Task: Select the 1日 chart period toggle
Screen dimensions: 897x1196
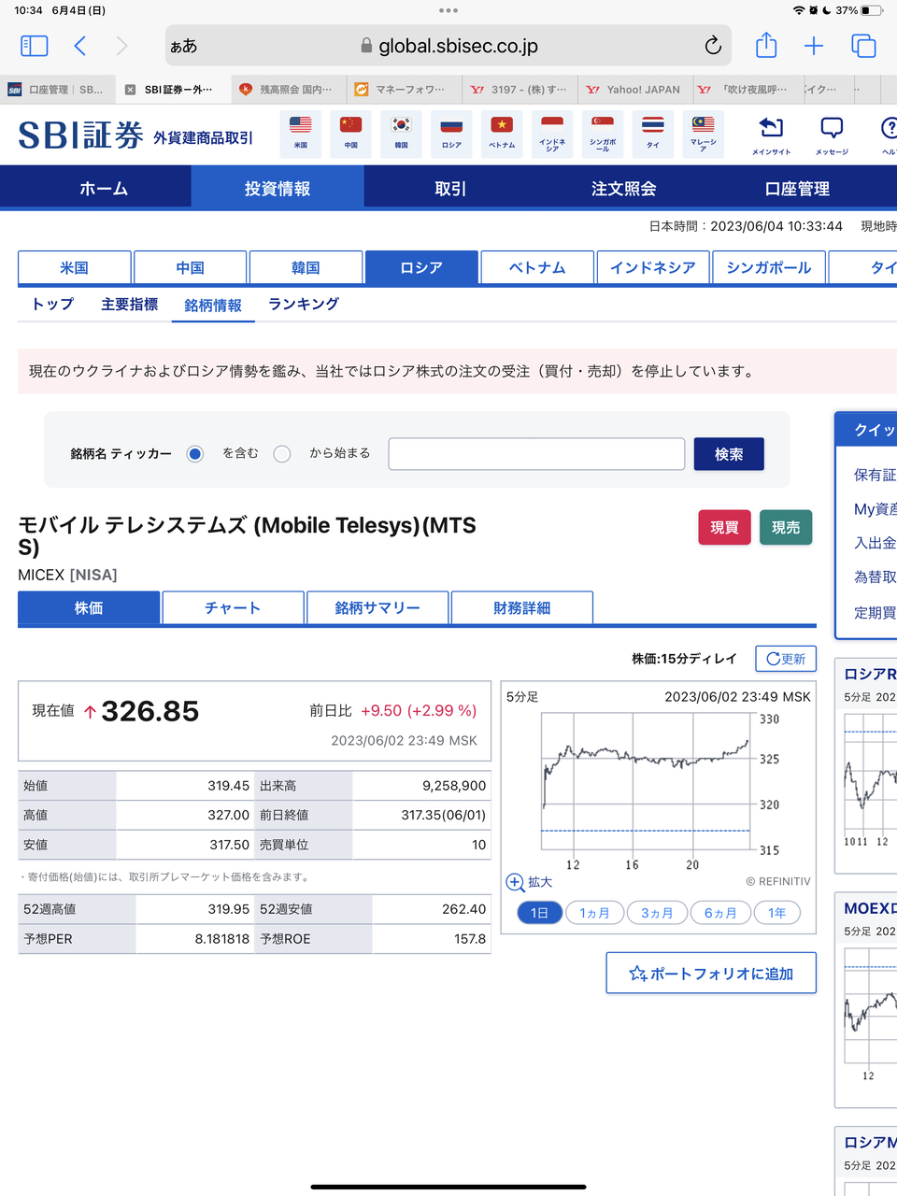Action: tap(539, 913)
